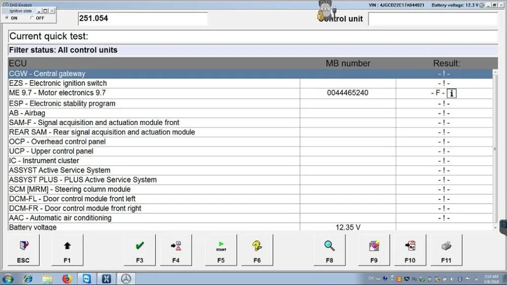Click the ECU column header
This screenshot has height=285, width=507.
[18, 63]
